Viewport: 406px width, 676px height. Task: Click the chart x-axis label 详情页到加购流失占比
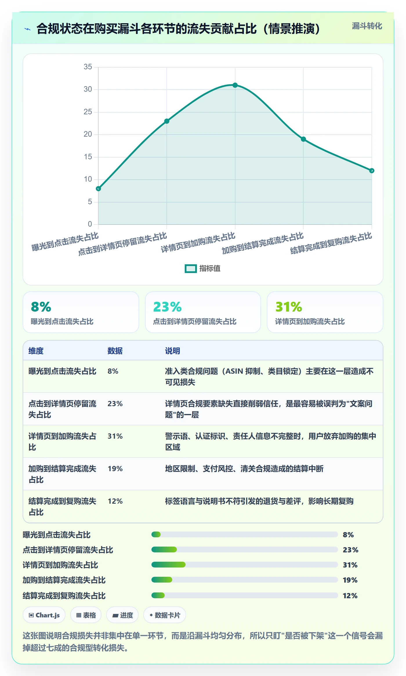[x=198, y=243]
